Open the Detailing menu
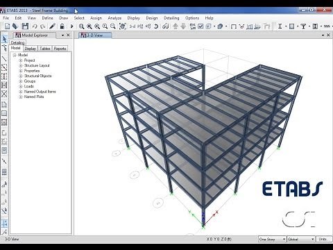Screen dimensions: 333x250 pos(171,18)
